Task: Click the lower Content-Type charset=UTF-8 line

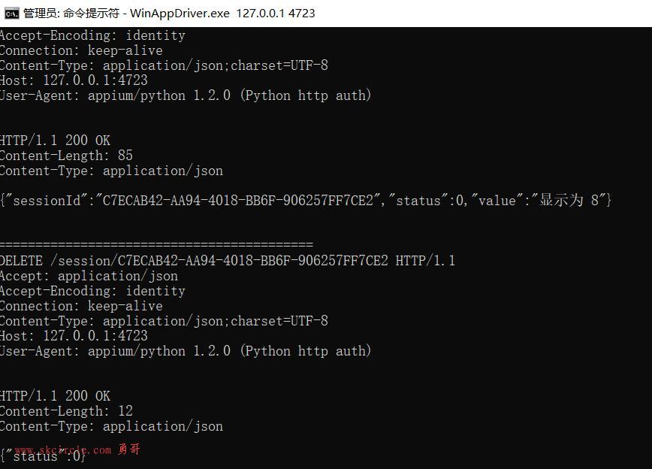Action: click(x=164, y=321)
